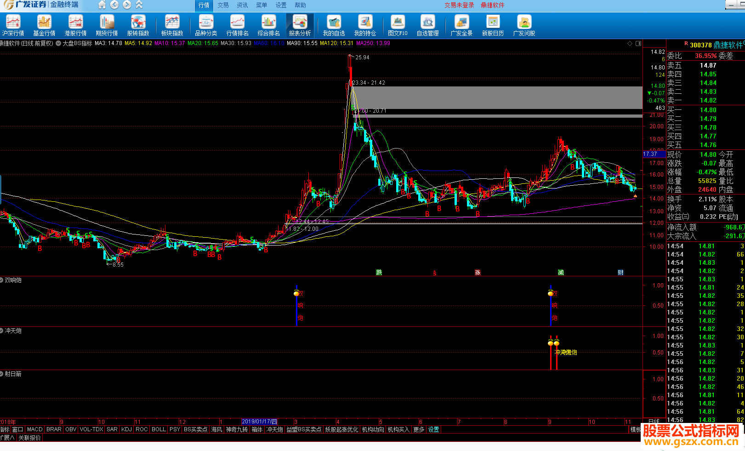Select SAR indicator tab
Screen dimensions: 745x451
pos(112,429)
